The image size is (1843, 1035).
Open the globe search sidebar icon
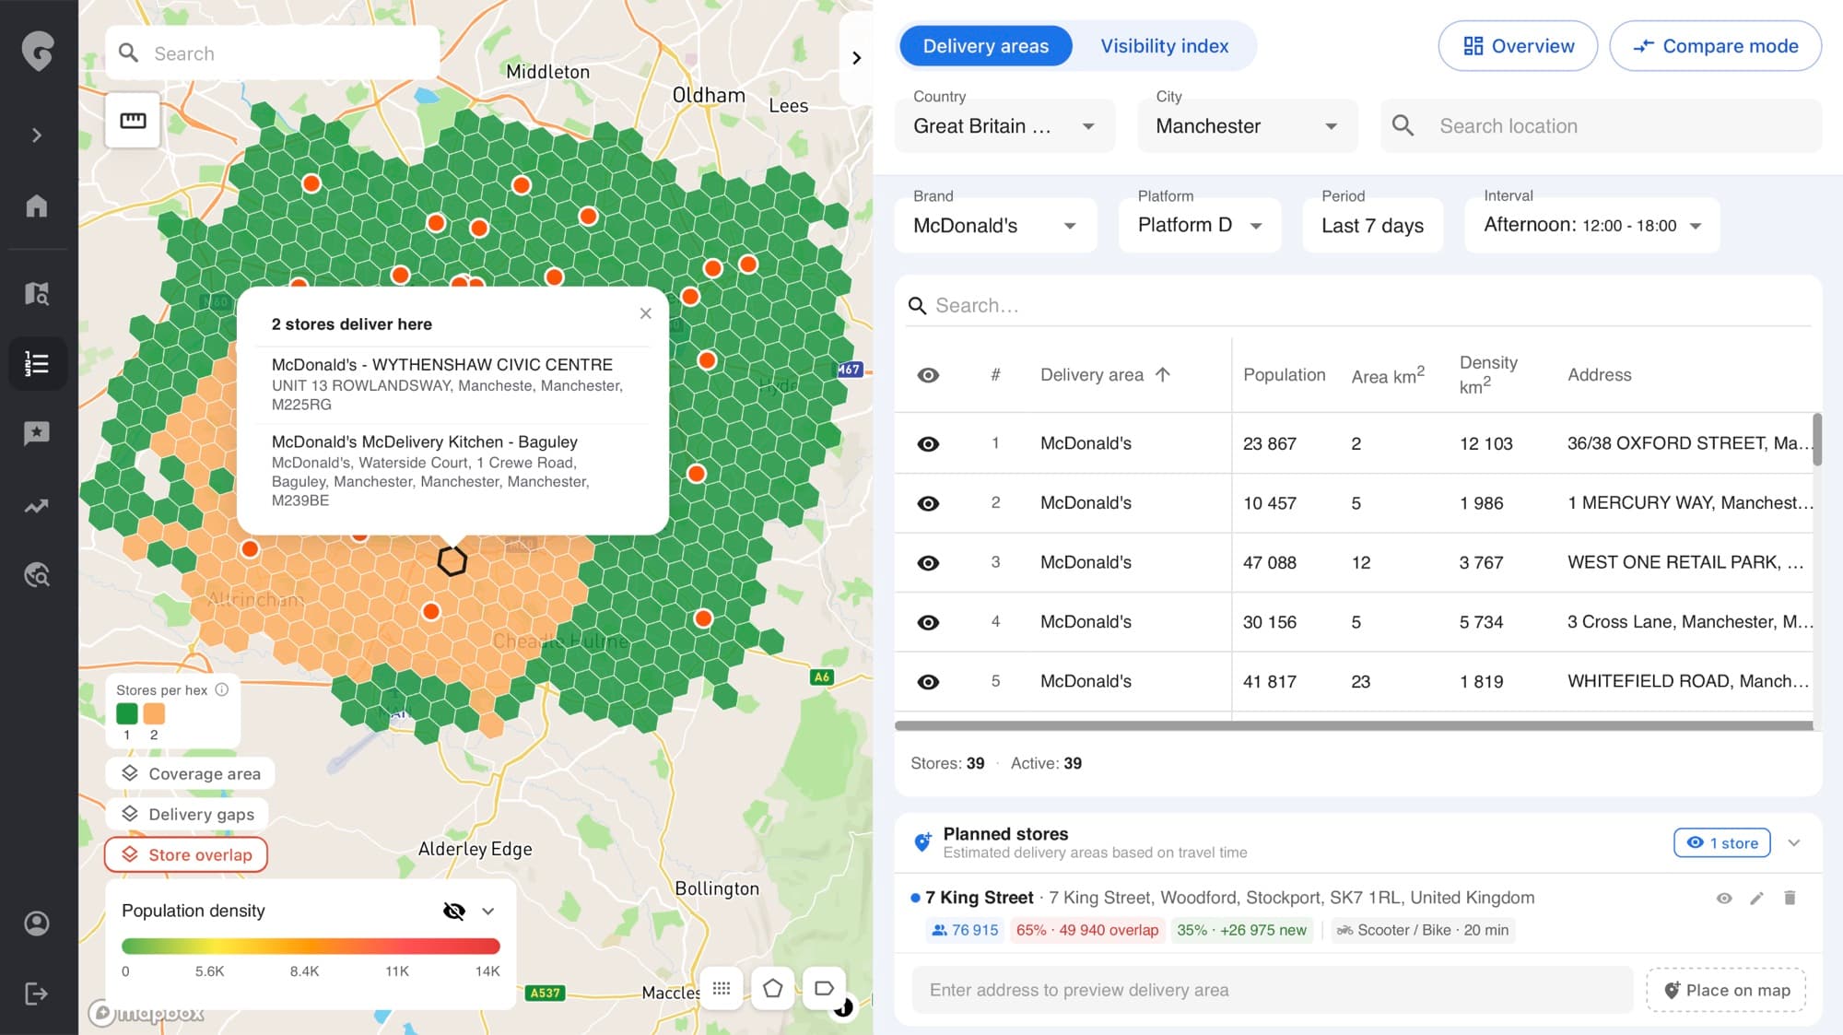(x=37, y=576)
